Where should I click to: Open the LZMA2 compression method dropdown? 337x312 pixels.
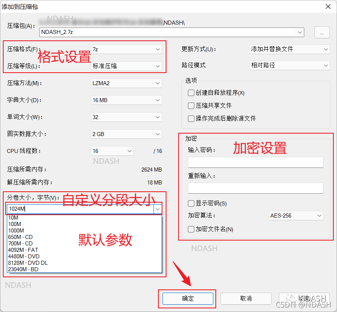click(126, 83)
